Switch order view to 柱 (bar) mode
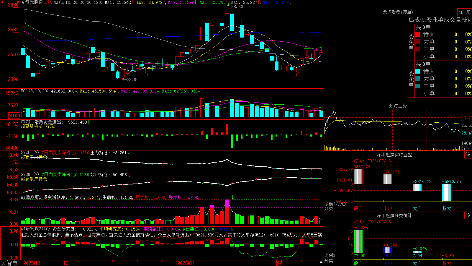The image size is (472, 266). (461, 12)
